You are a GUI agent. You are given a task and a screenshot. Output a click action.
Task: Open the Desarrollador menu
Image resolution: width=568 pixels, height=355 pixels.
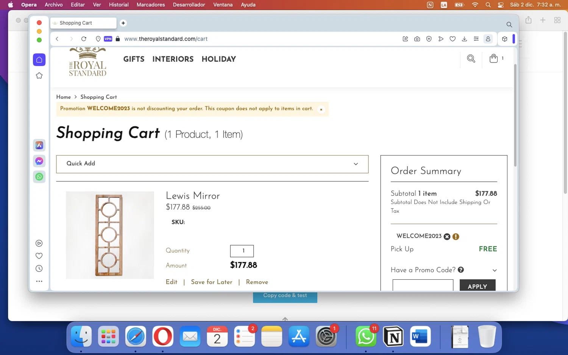click(x=189, y=5)
